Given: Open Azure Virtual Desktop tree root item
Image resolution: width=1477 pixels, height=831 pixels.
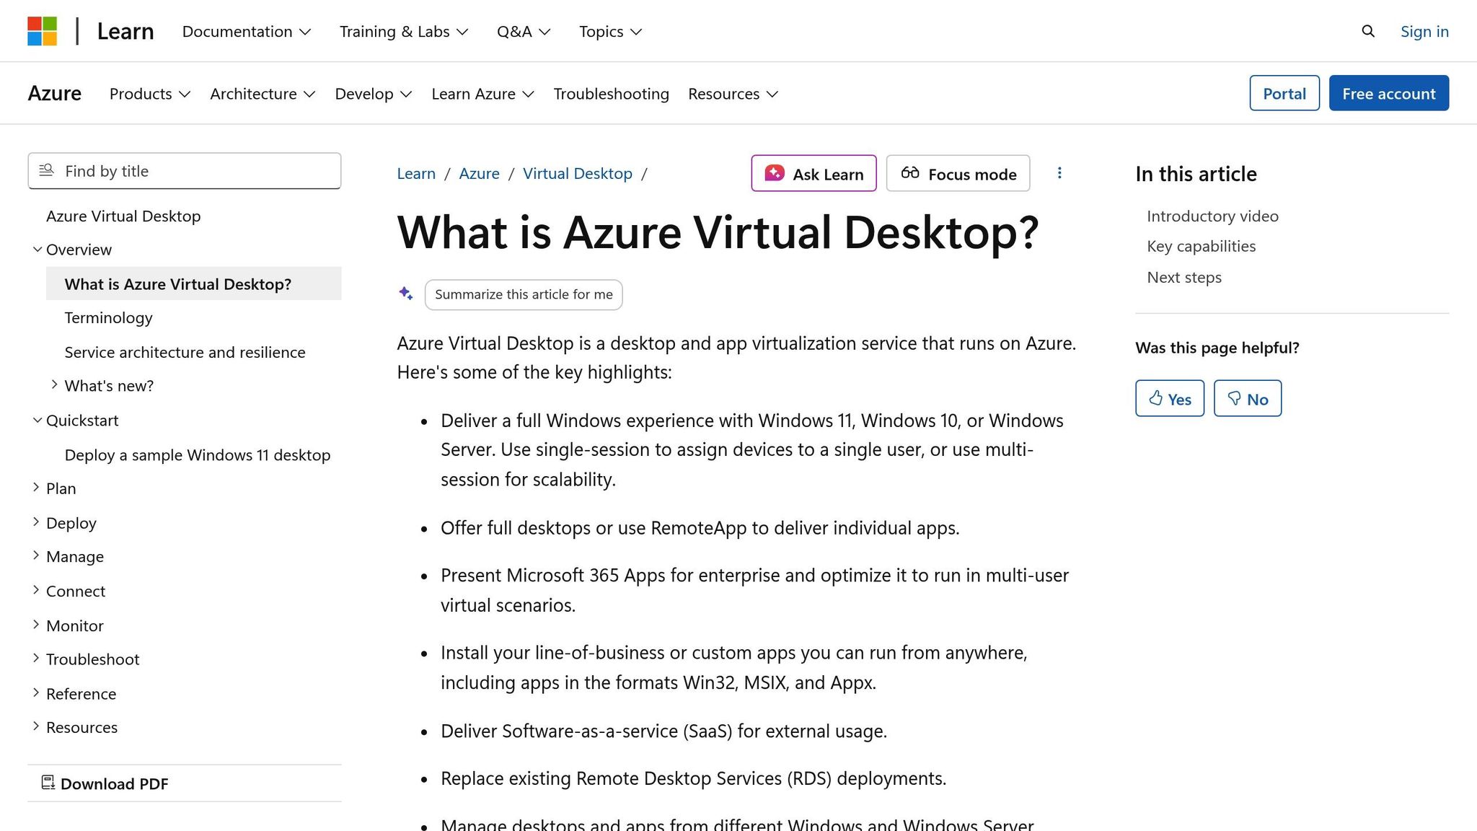Looking at the screenshot, I should click(x=123, y=216).
